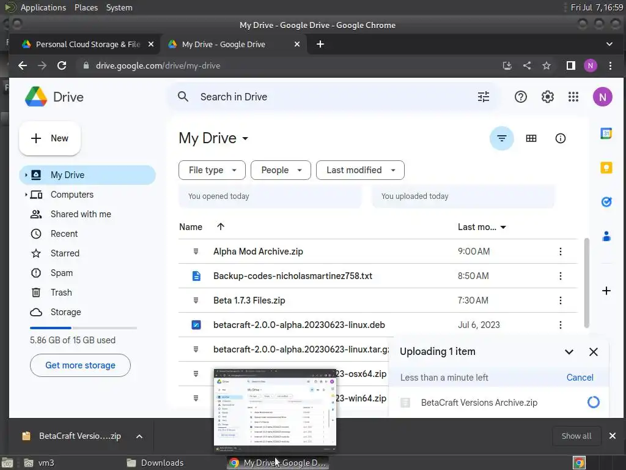
Task: Bookmark this tab with the star
Action: coord(546,65)
